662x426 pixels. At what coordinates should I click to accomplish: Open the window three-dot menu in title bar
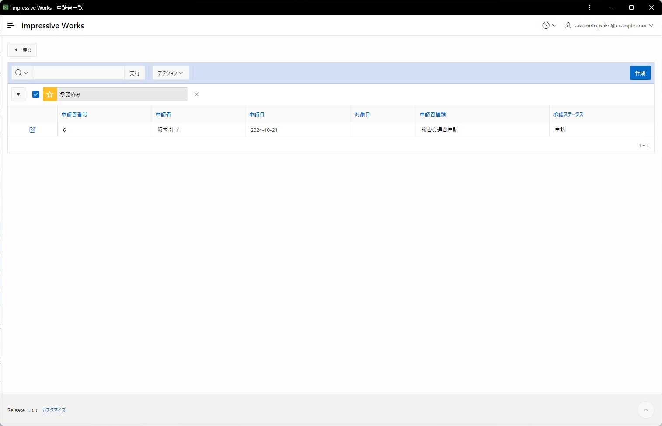tap(589, 7)
